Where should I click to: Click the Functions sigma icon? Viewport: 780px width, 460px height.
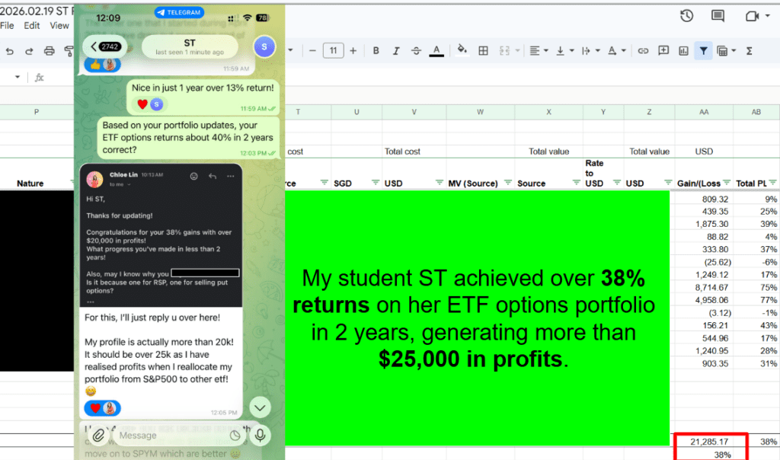click(749, 51)
